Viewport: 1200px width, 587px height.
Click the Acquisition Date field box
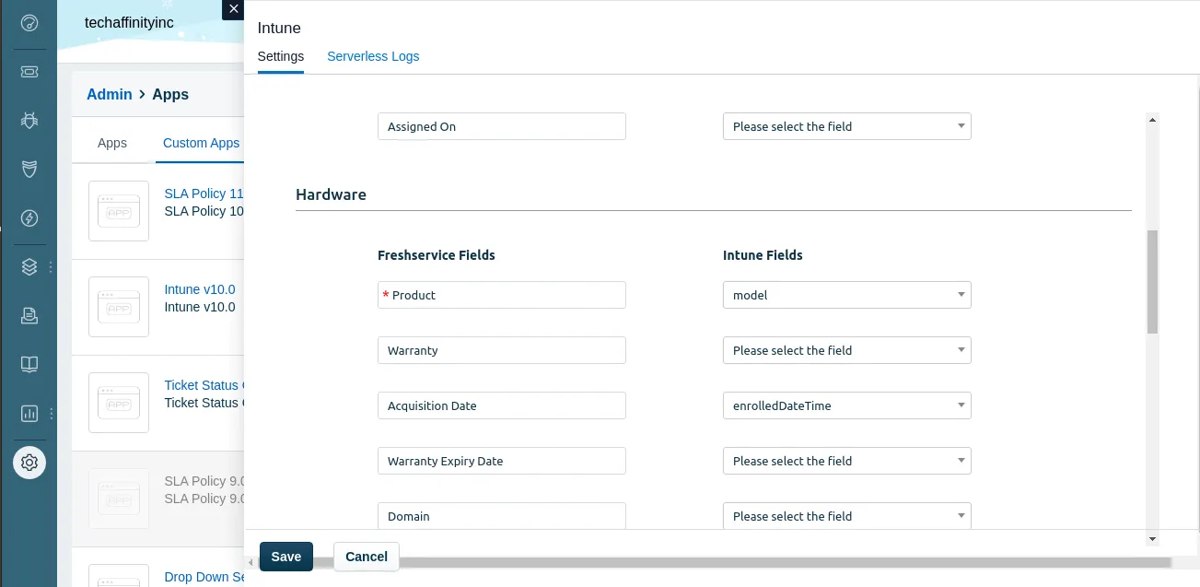(x=502, y=405)
